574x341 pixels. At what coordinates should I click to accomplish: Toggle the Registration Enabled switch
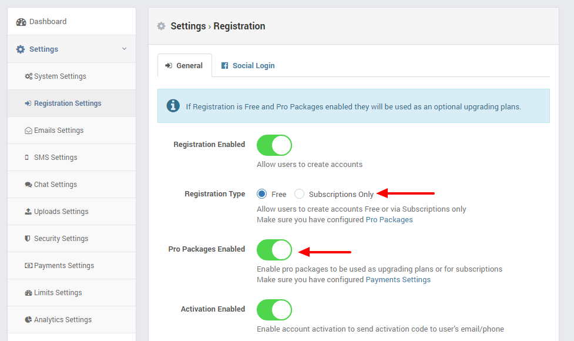[x=274, y=145]
